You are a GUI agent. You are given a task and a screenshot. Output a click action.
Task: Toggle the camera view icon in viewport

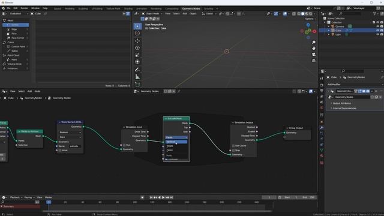314,55
